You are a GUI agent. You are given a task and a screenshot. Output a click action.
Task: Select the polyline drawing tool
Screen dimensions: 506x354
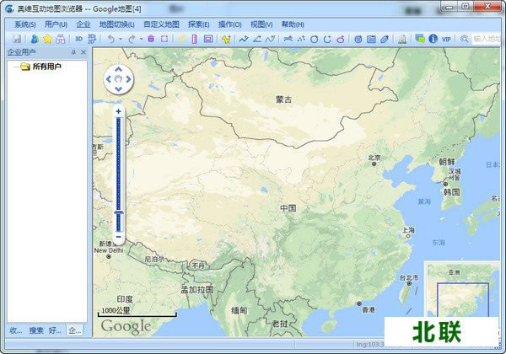click(x=244, y=39)
